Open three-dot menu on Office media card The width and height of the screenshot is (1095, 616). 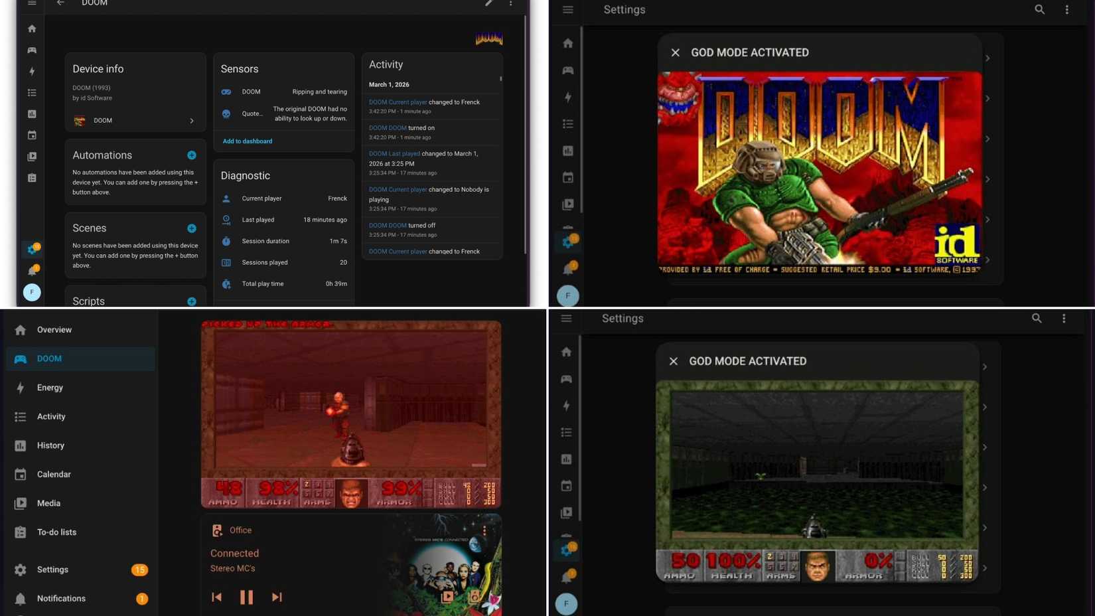[x=485, y=530]
